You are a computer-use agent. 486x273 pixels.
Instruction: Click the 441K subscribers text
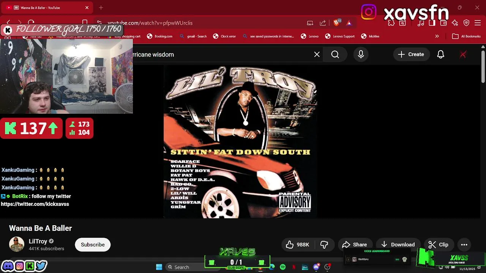point(46,249)
